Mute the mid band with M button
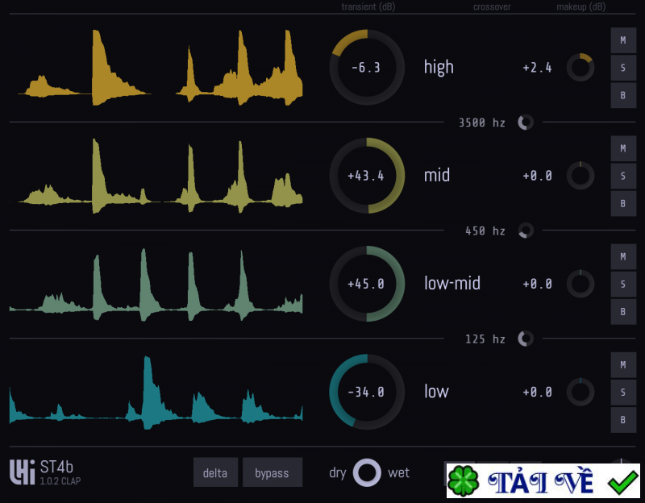The width and height of the screenshot is (645, 503). [x=622, y=148]
